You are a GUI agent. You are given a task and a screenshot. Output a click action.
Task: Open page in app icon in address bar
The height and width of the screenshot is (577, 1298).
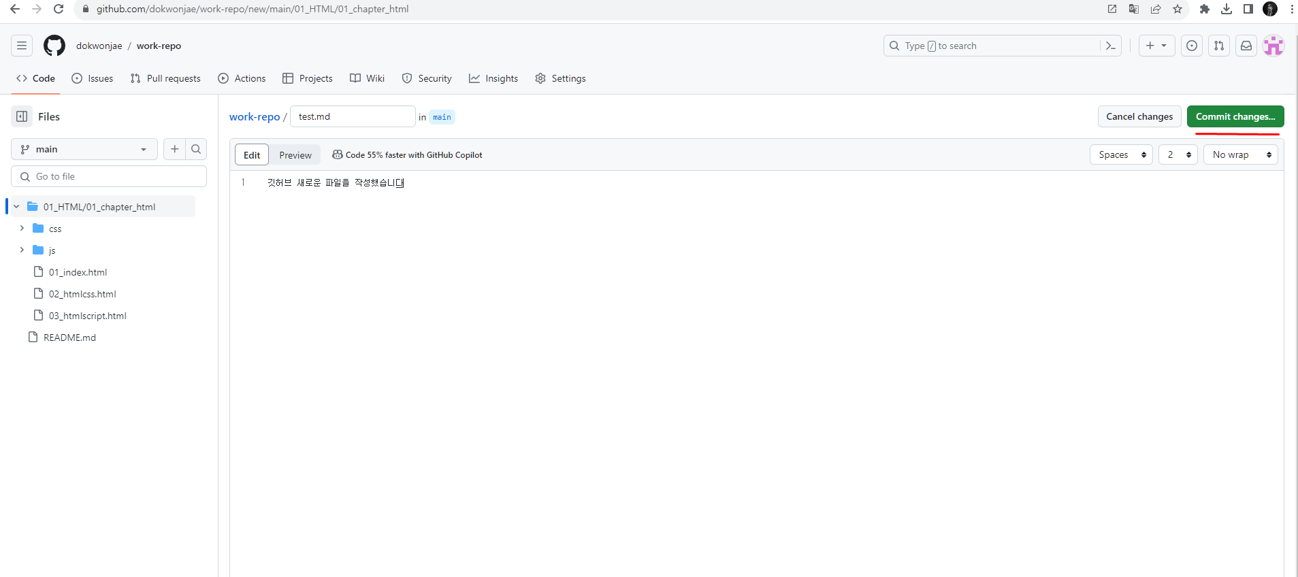(1112, 9)
